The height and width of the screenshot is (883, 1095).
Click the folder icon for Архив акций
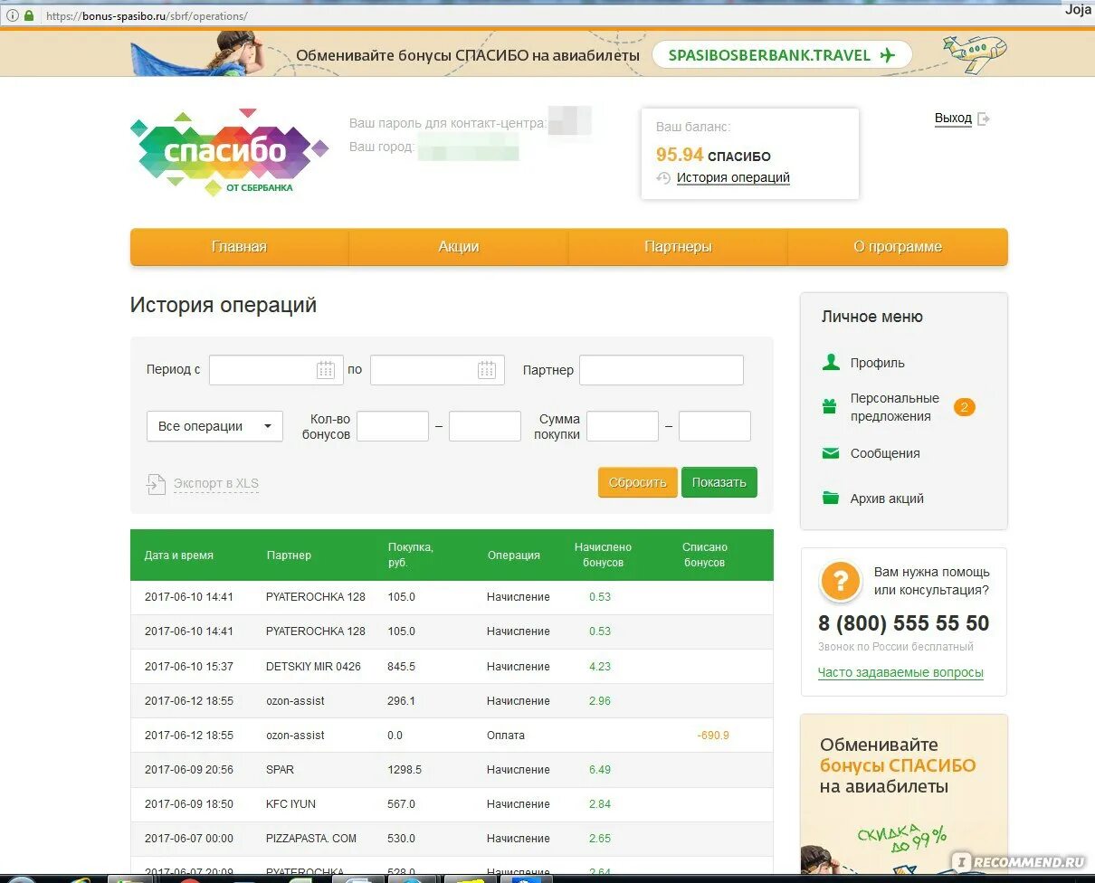coord(830,498)
